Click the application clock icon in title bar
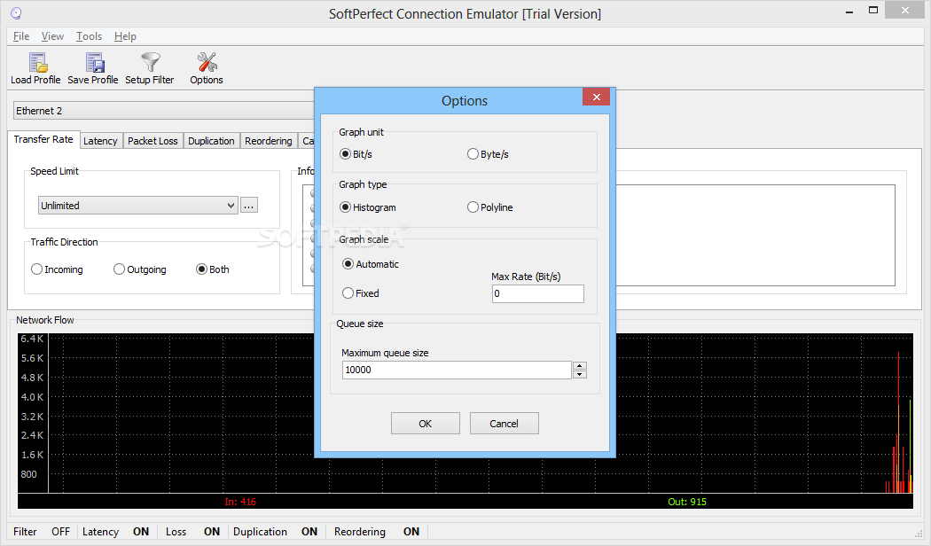 (16, 13)
